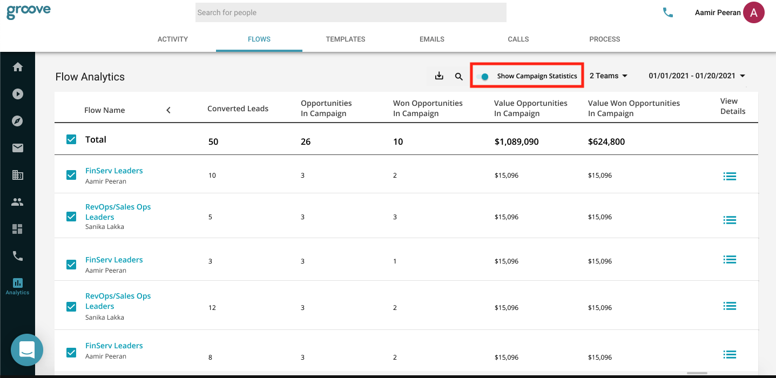The width and height of the screenshot is (776, 378).
Task: Uncheck FinServ Leaders row with 8 converted leads
Action: [x=71, y=353]
